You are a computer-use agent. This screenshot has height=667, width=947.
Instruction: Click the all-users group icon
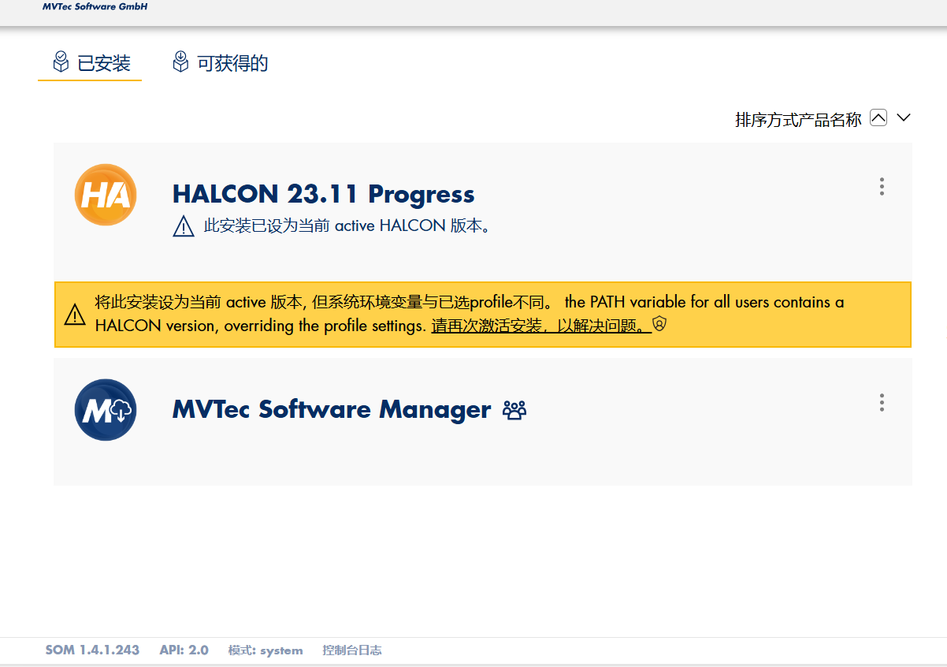514,410
